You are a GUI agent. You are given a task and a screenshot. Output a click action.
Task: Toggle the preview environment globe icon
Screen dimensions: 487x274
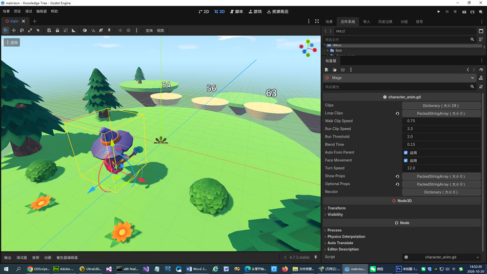pyautogui.click(x=128, y=30)
